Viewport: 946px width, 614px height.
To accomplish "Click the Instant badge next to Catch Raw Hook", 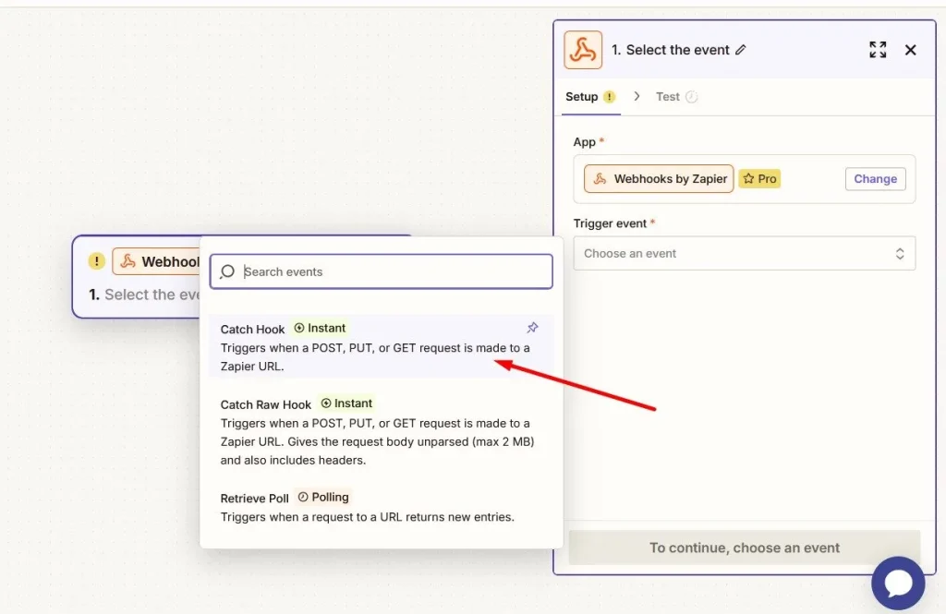I will click(x=346, y=403).
